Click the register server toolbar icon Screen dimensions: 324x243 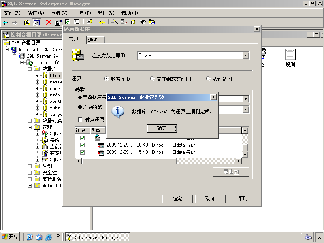pos(124,22)
